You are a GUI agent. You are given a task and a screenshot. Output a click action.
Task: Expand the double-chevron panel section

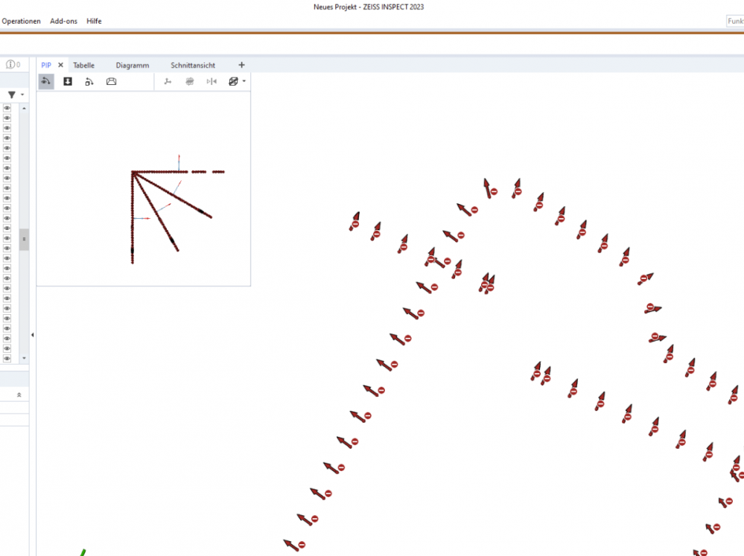coord(19,394)
